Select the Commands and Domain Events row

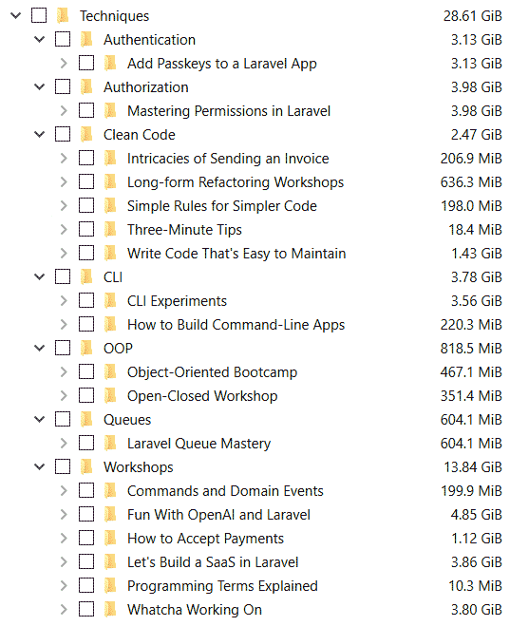coord(255,491)
